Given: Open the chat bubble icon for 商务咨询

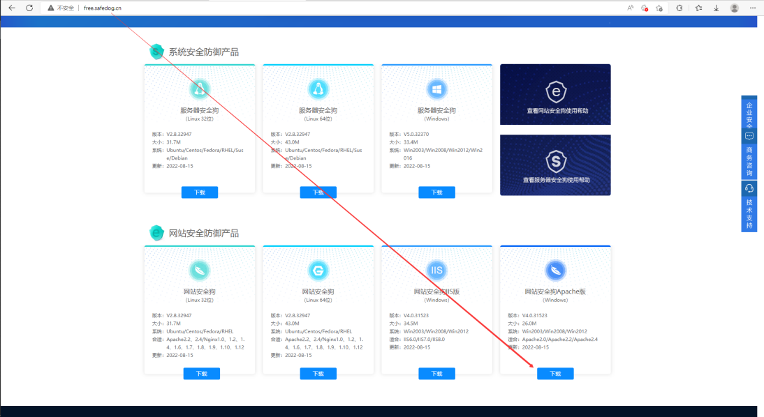Looking at the screenshot, I should click(749, 136).
